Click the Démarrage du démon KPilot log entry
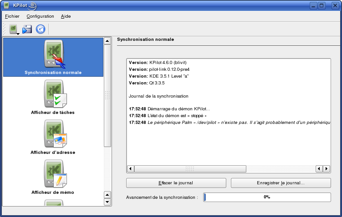Viewport: 342px width, 217px height. point(169,109)
